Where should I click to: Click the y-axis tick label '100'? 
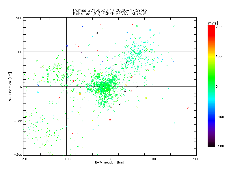click(19, 52)
